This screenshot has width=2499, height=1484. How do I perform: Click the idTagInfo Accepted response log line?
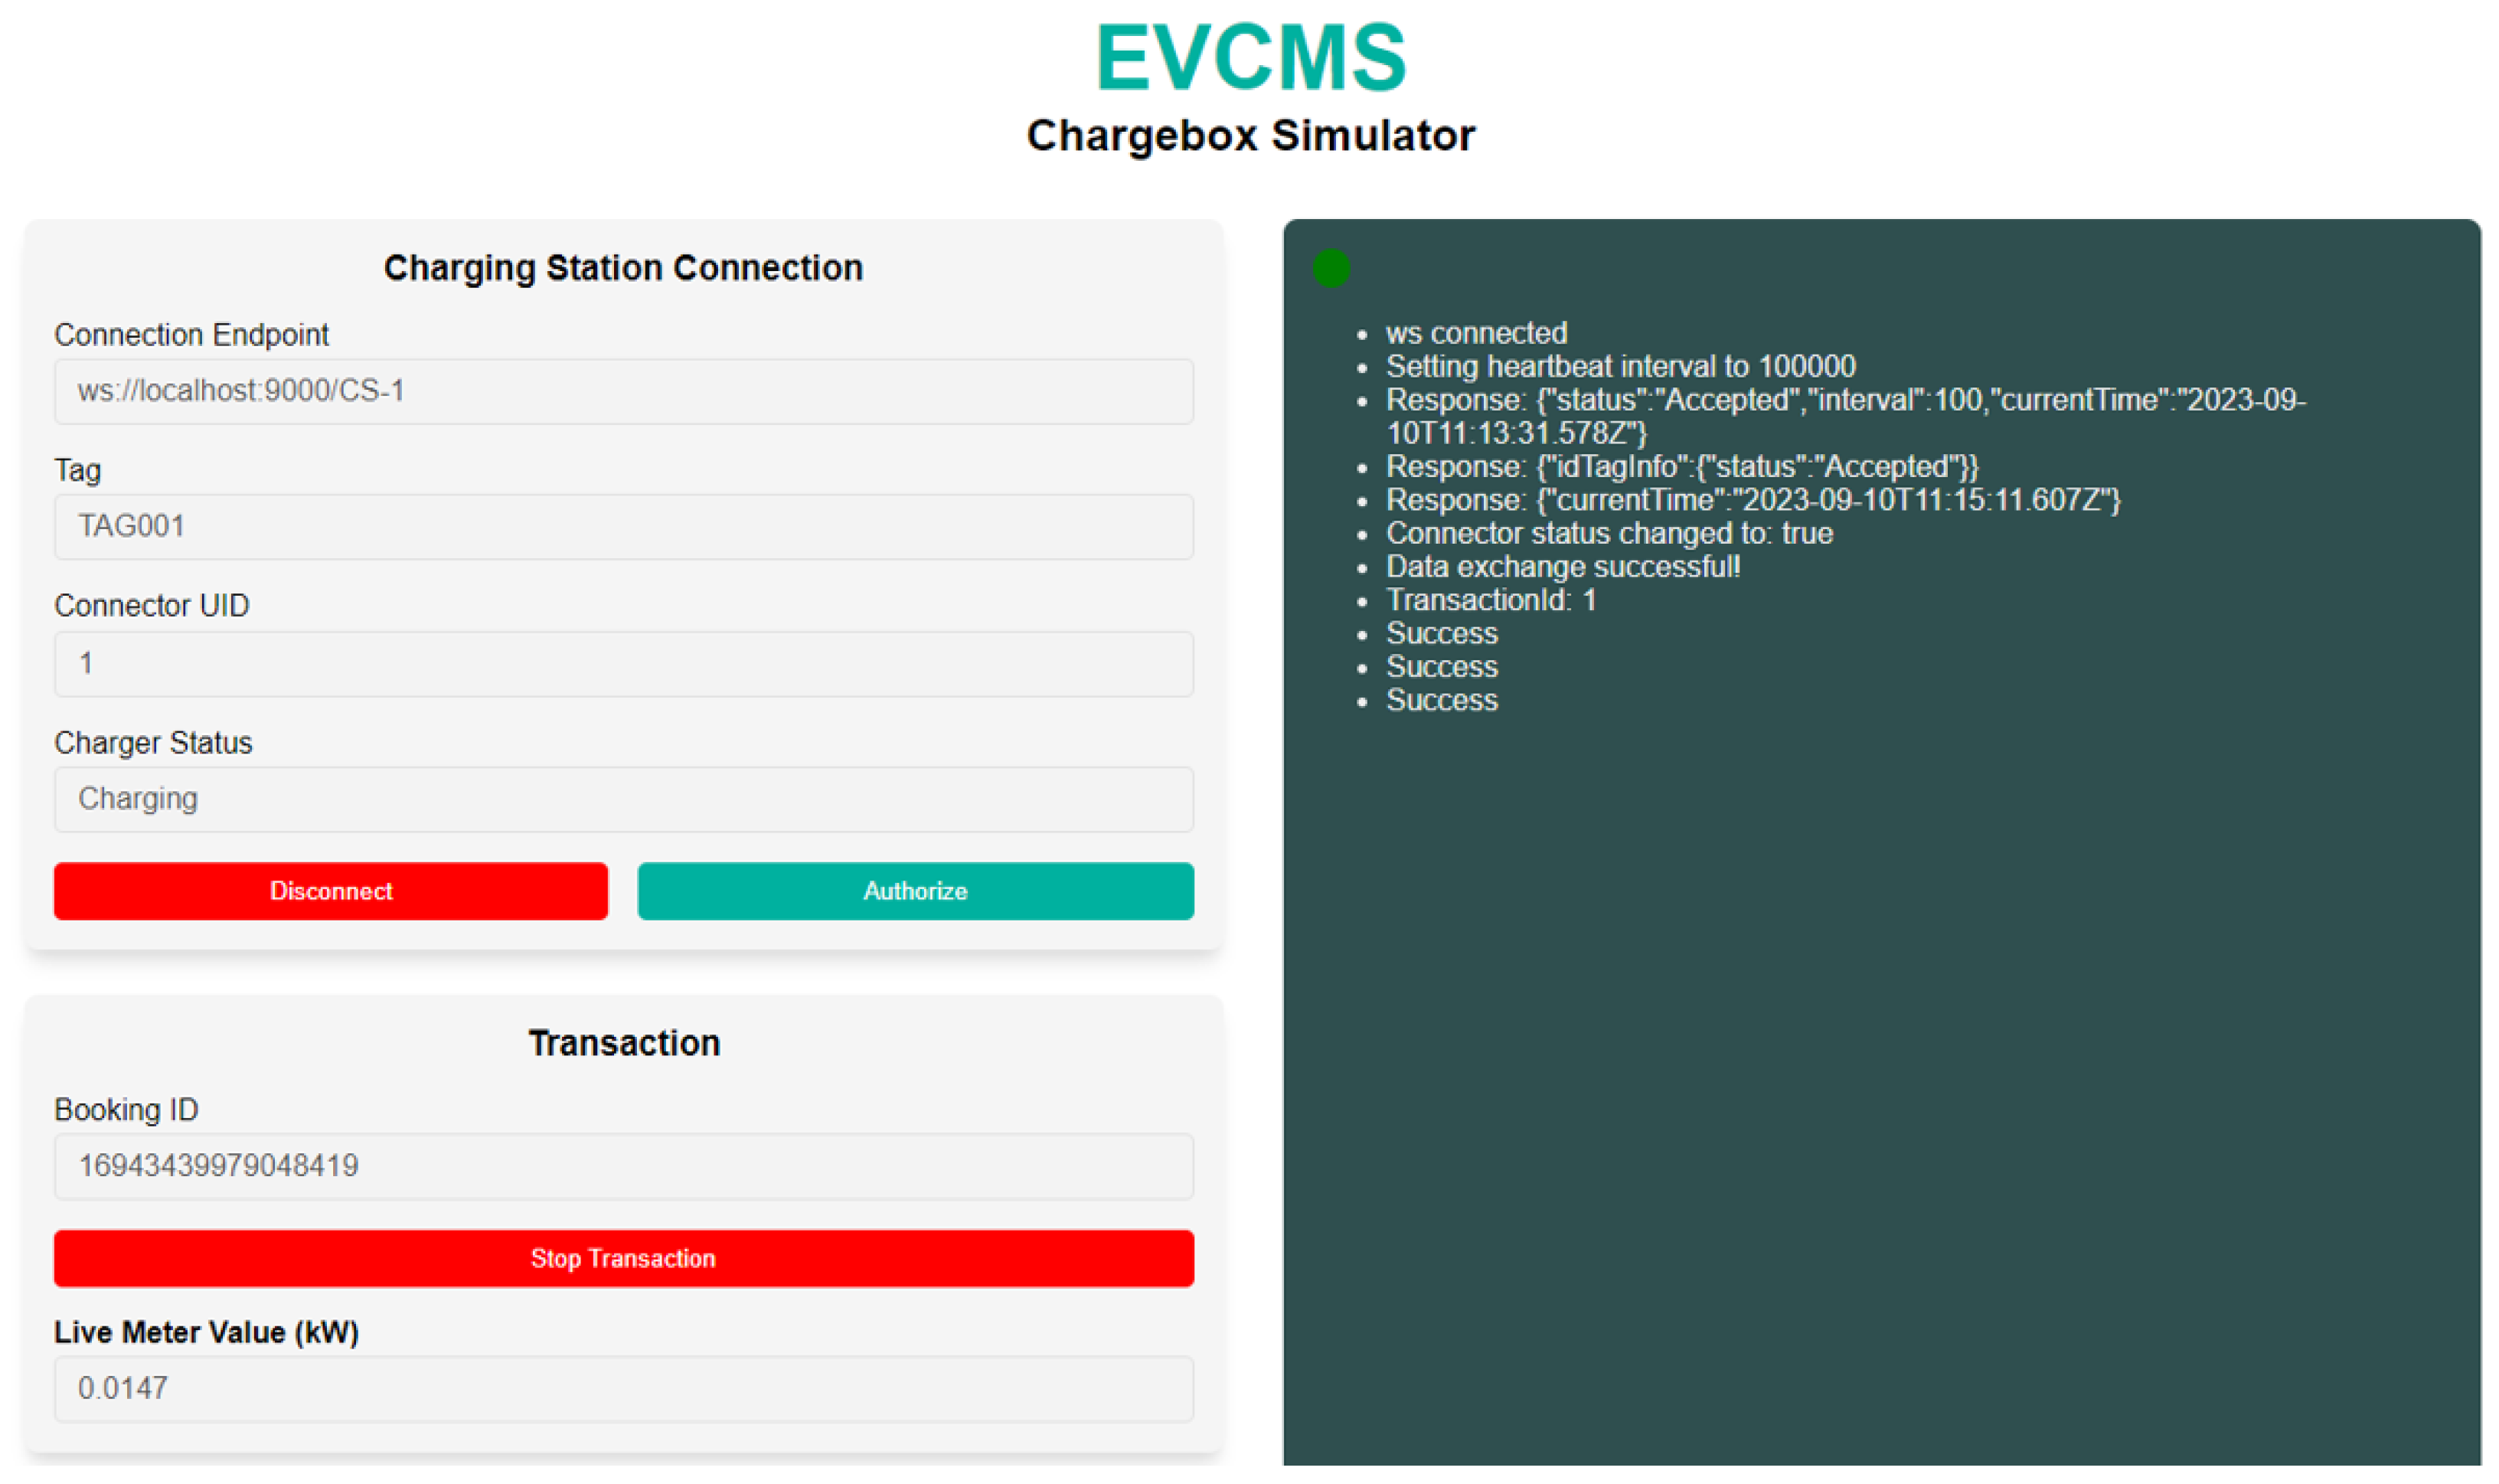[1681, 467]
